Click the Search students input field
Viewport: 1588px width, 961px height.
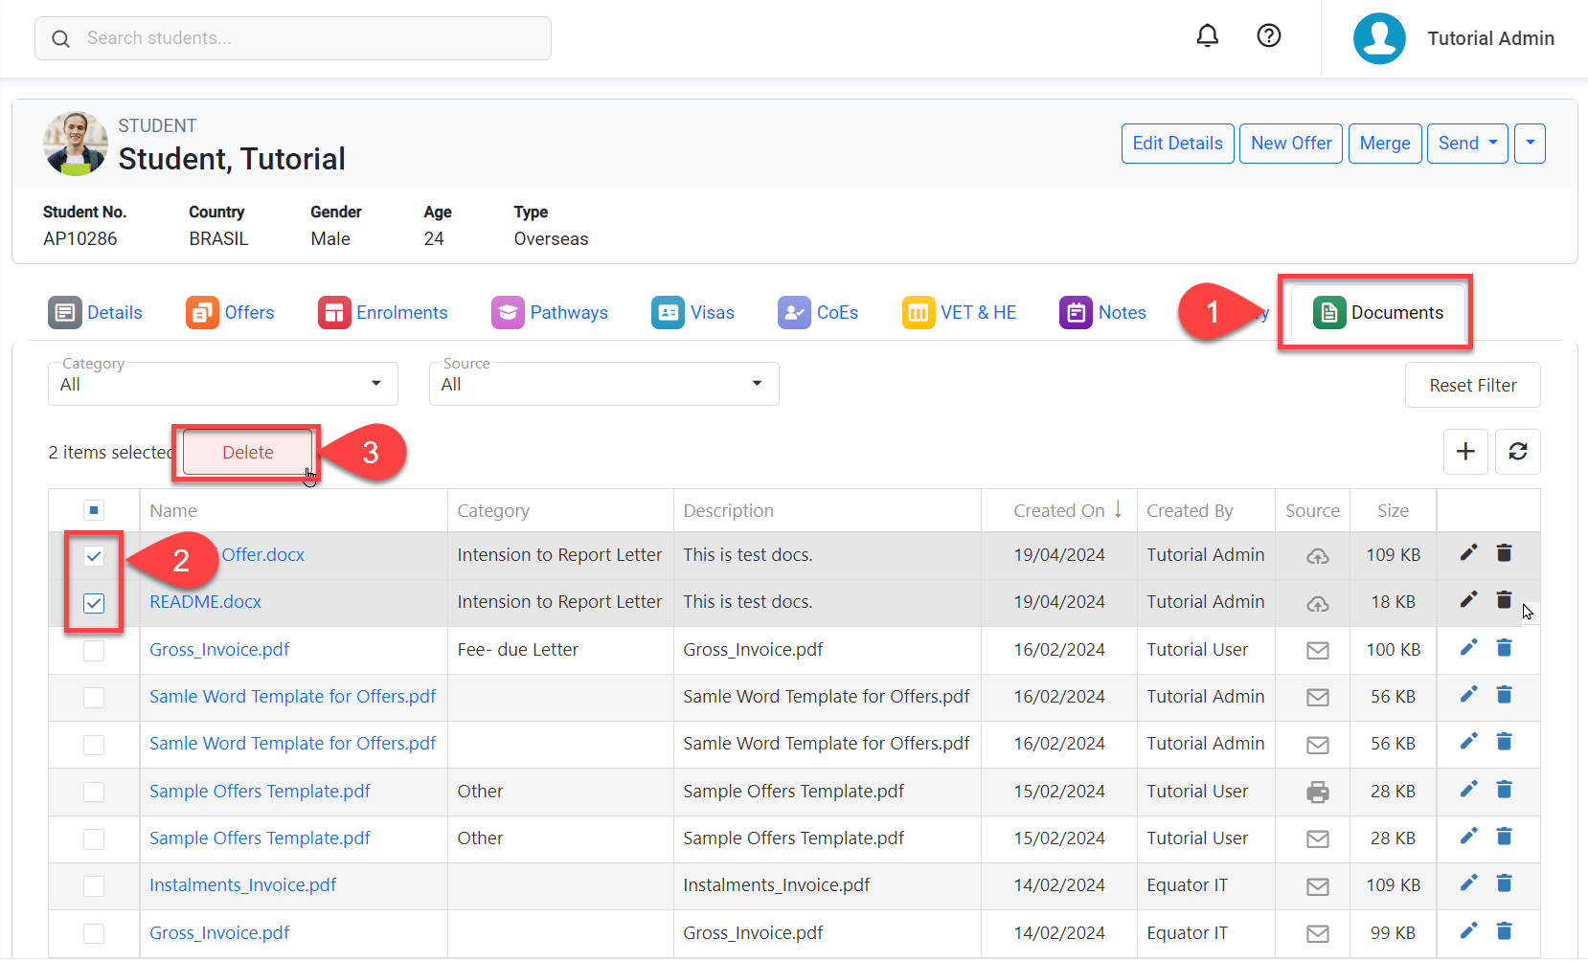tap(293, 38)
